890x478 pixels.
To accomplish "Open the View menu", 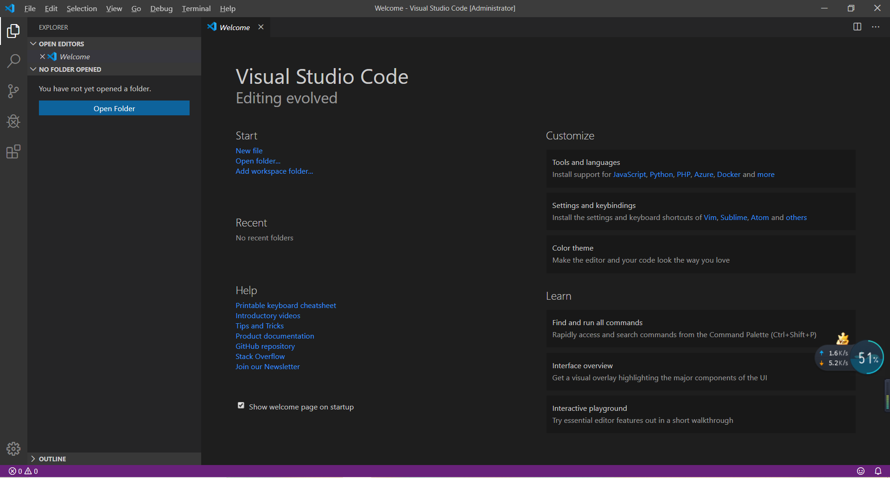I will pos(114,8).
